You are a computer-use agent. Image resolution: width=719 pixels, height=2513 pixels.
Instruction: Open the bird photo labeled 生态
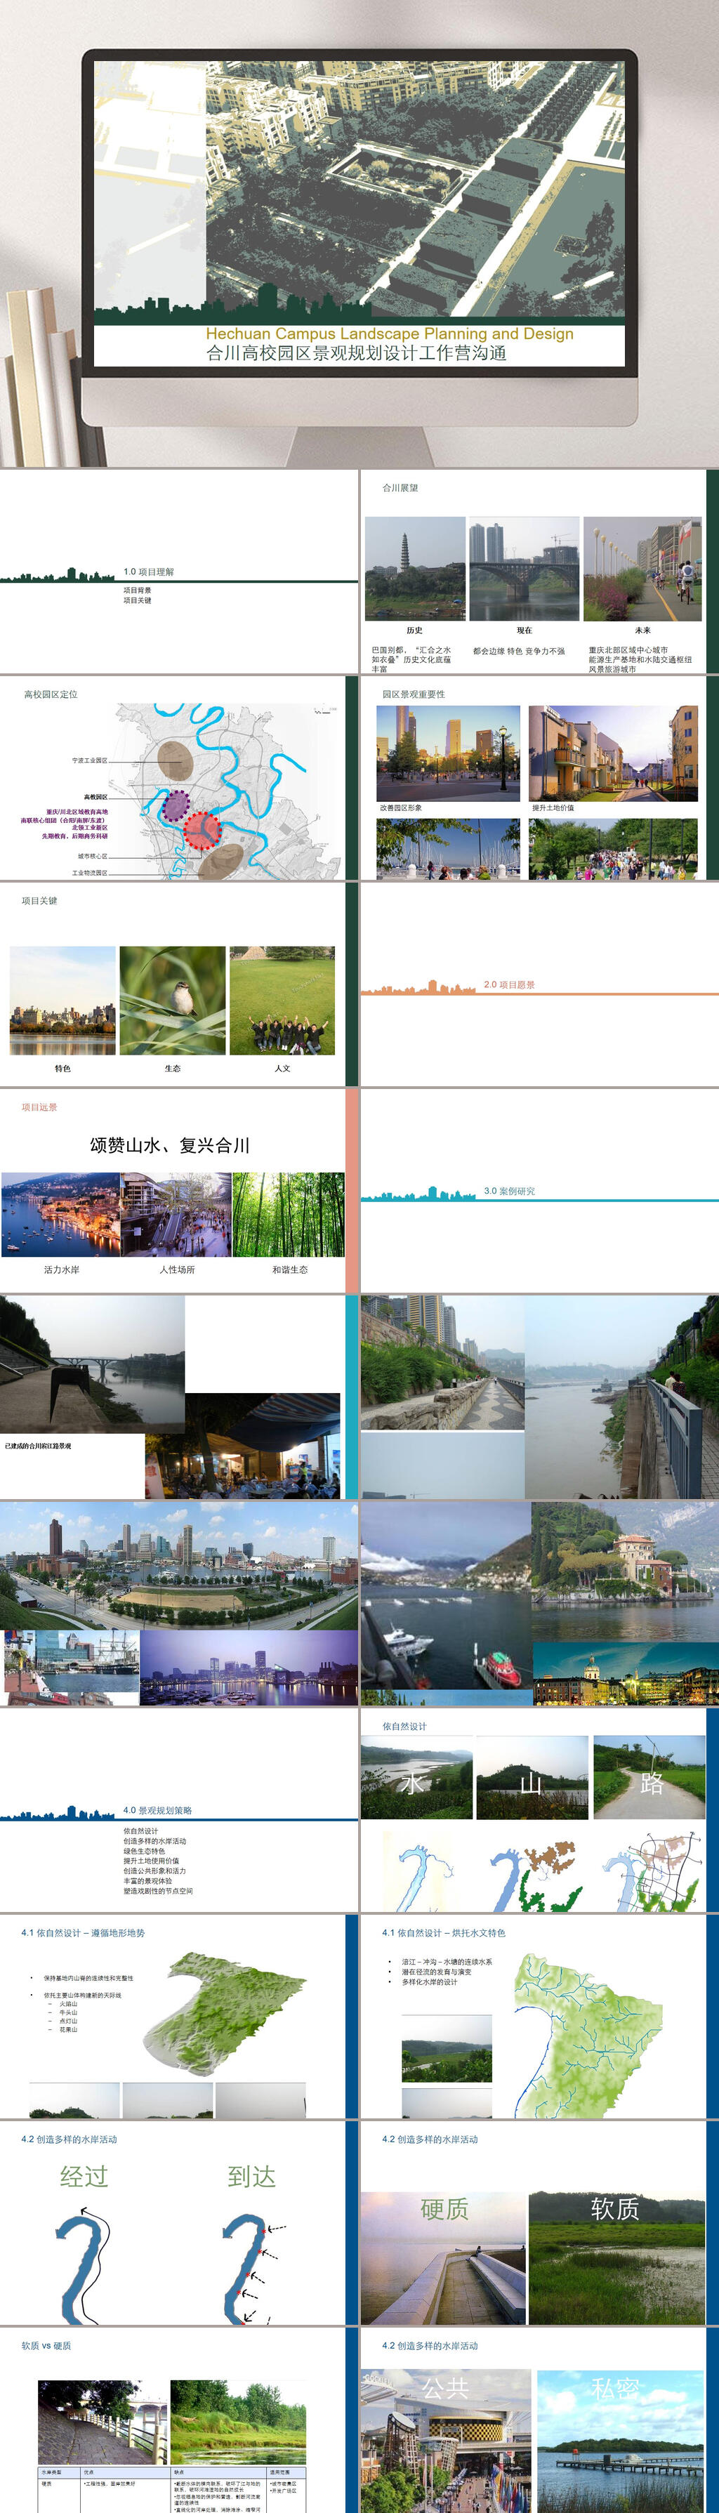pos(173,1000)
